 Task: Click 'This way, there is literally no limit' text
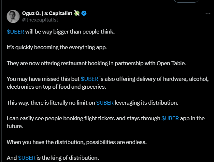point(50,103)
